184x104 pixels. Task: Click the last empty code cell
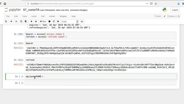[100, 83]
